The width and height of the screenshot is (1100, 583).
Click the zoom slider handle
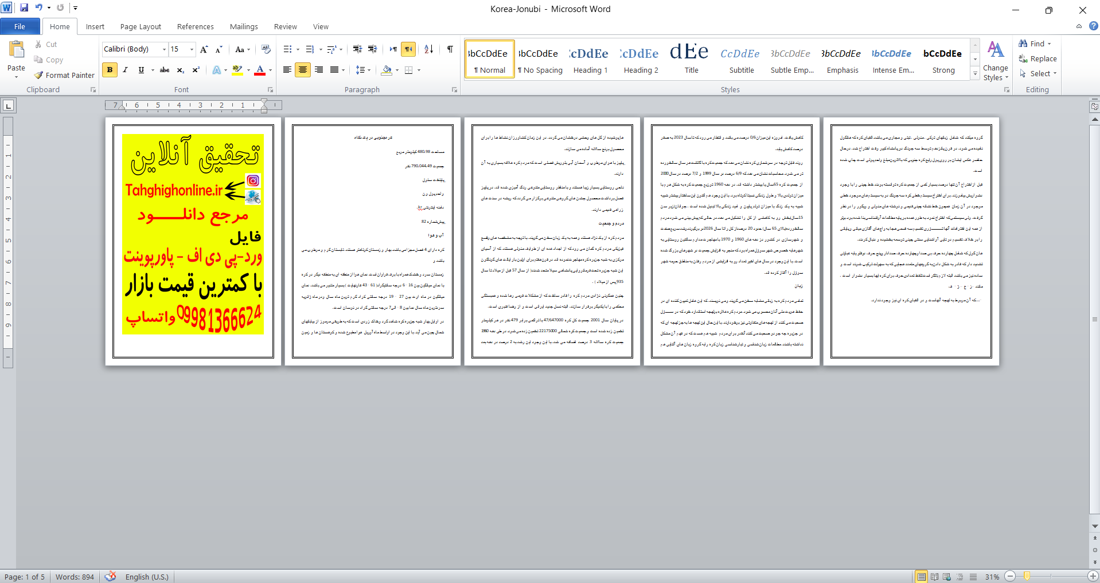1027,577
